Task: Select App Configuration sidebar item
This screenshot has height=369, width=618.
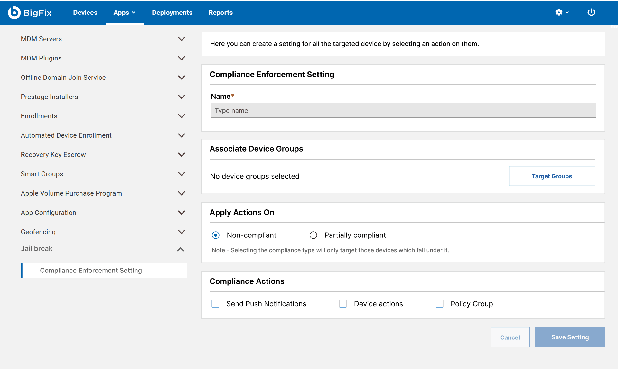Action: click(48, 213)
